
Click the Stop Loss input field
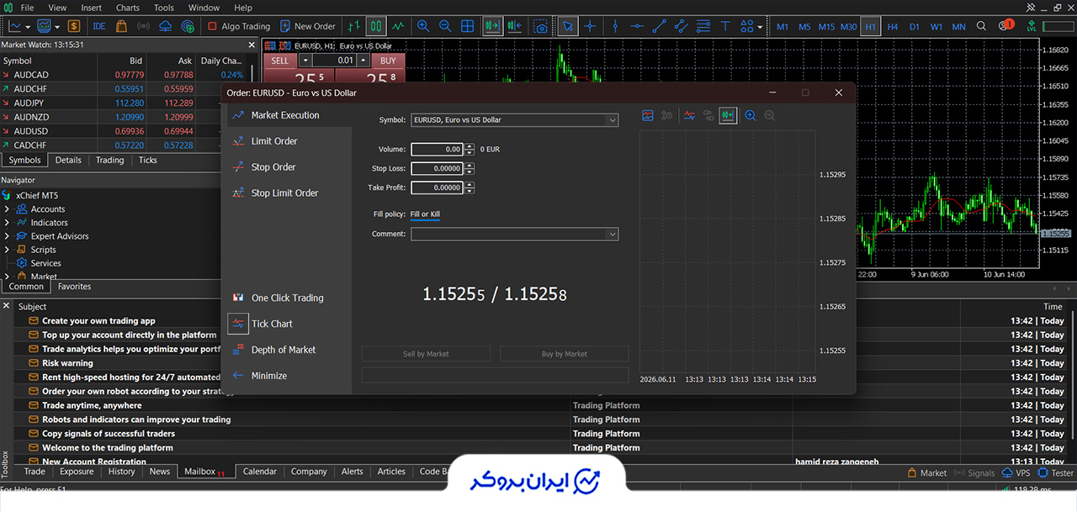tap(437, 168)
